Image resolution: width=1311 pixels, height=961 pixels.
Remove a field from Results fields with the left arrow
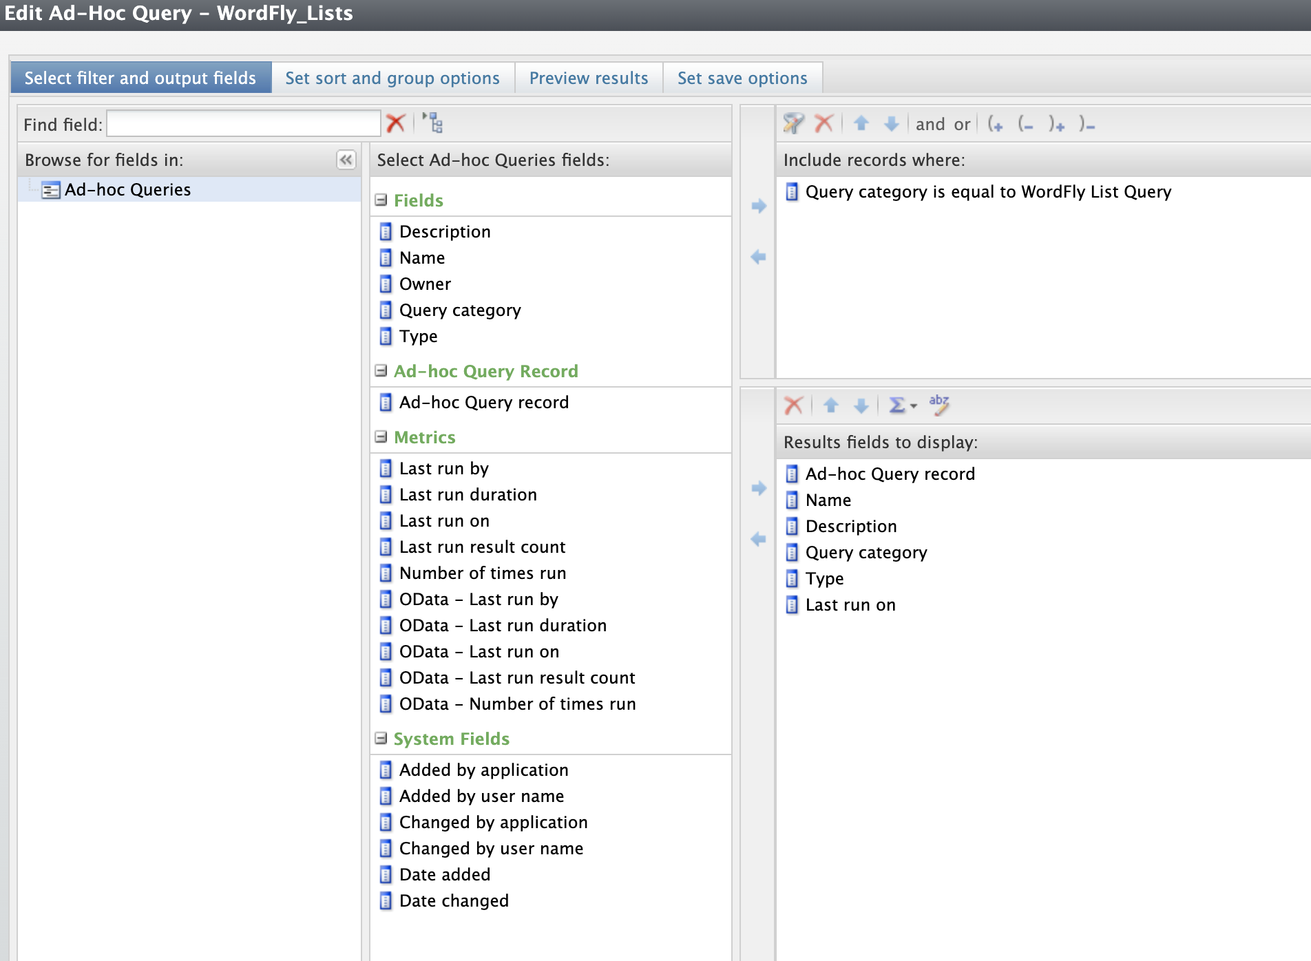pyautogui.click(x=759, y=539)
